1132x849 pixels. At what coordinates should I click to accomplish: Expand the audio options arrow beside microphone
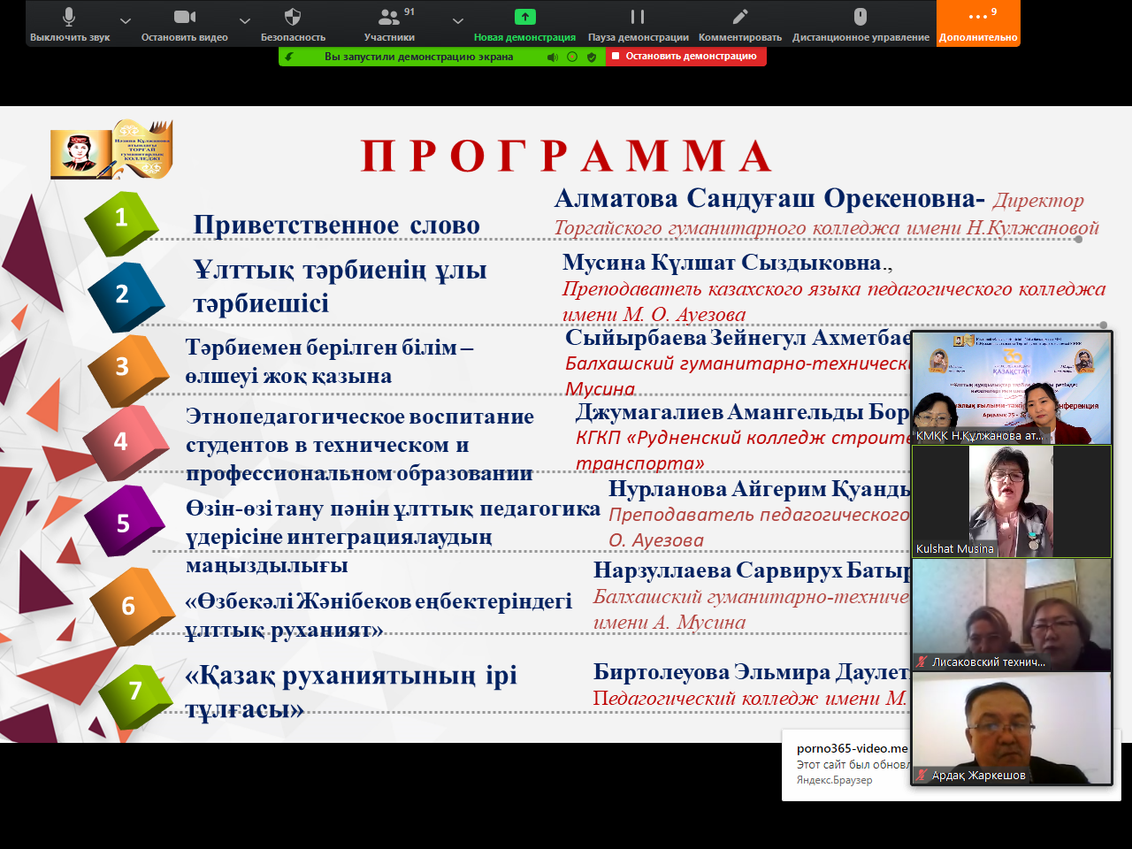pyautogui.click(x=126, y=20)
